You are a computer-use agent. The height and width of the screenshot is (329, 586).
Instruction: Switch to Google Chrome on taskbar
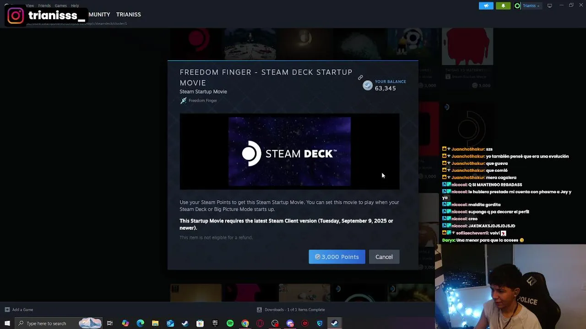[x=245, y=324]
